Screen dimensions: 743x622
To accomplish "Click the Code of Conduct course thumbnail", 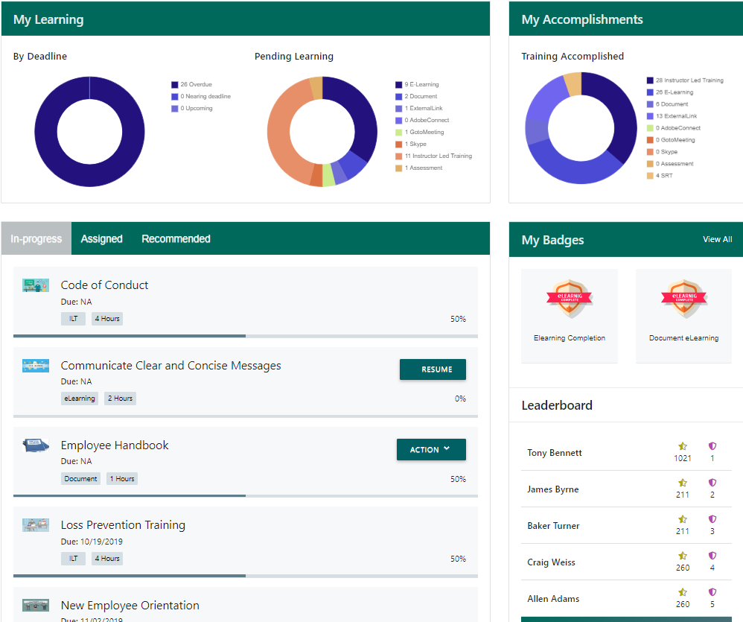I will coord(36,285).
